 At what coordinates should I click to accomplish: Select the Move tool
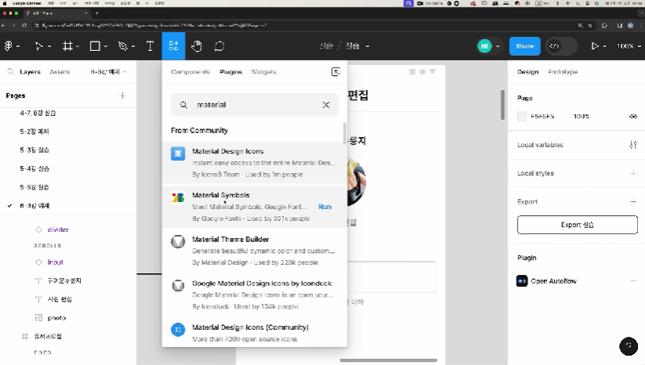pyautogui.click(x=39, y=46)
